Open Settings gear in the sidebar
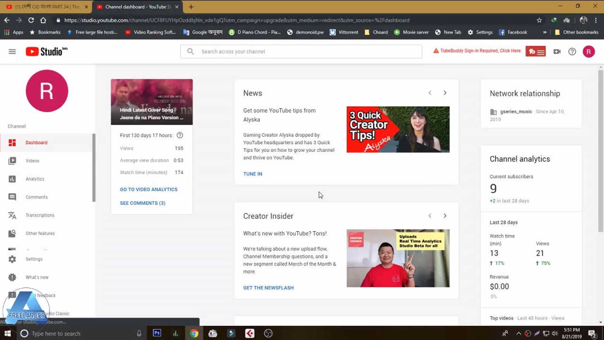This screenshot has width=604, height=340. tap(34, 259)
